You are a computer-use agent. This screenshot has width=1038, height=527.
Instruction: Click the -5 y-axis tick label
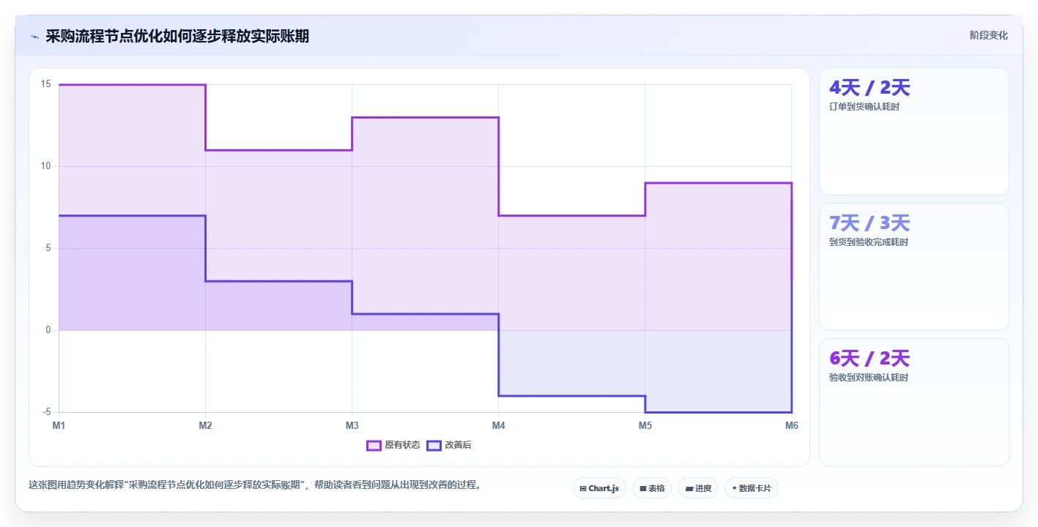coord(45,412)
